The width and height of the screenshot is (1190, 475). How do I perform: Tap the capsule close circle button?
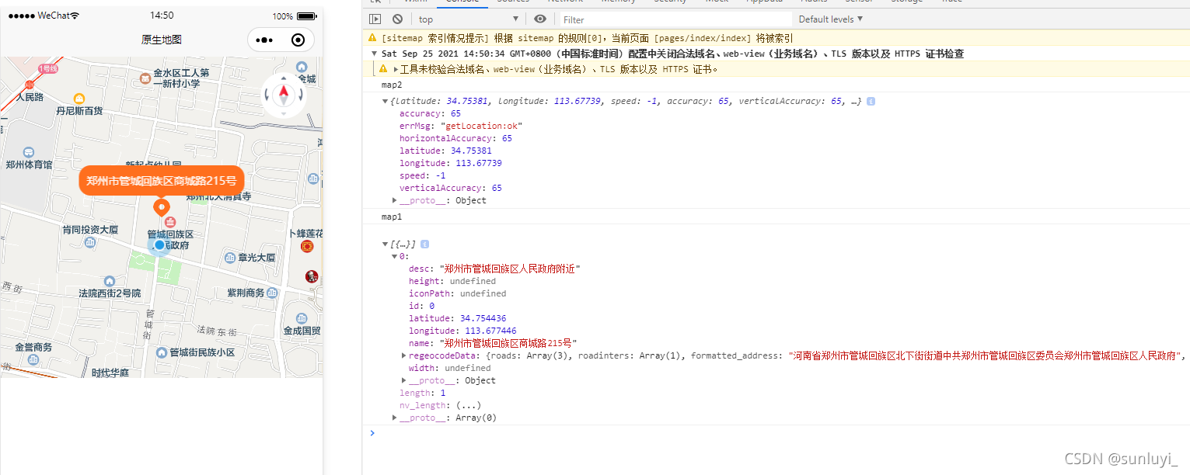pyautogui.click(x=298, y=40)
